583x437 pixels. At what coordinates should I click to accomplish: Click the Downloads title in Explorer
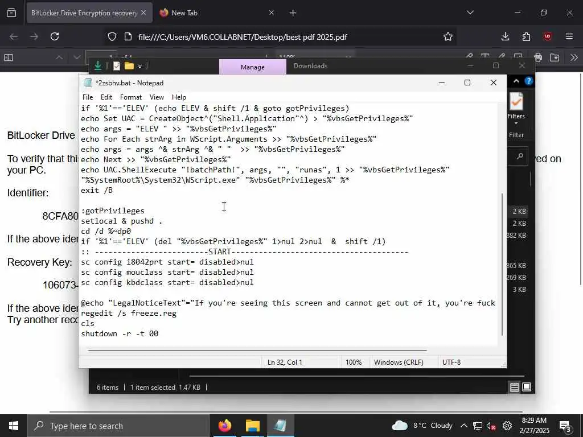pyautogui.click(x=310, y=66)
